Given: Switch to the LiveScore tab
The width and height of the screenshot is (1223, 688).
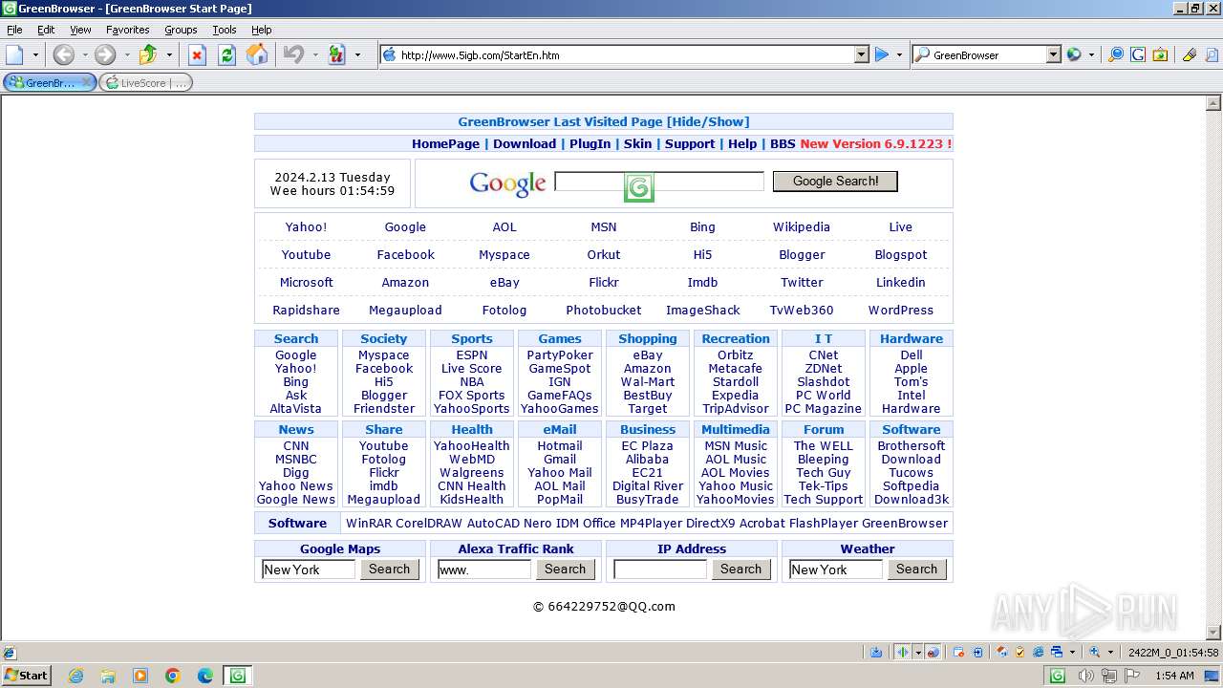Looking at the screenshot, I should [x=145, y=83].
